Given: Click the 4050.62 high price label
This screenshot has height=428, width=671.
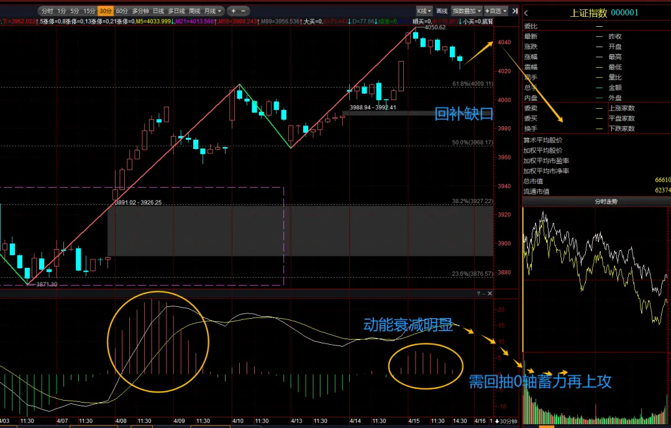Looking at the screenshot, I should pos(435,27).
